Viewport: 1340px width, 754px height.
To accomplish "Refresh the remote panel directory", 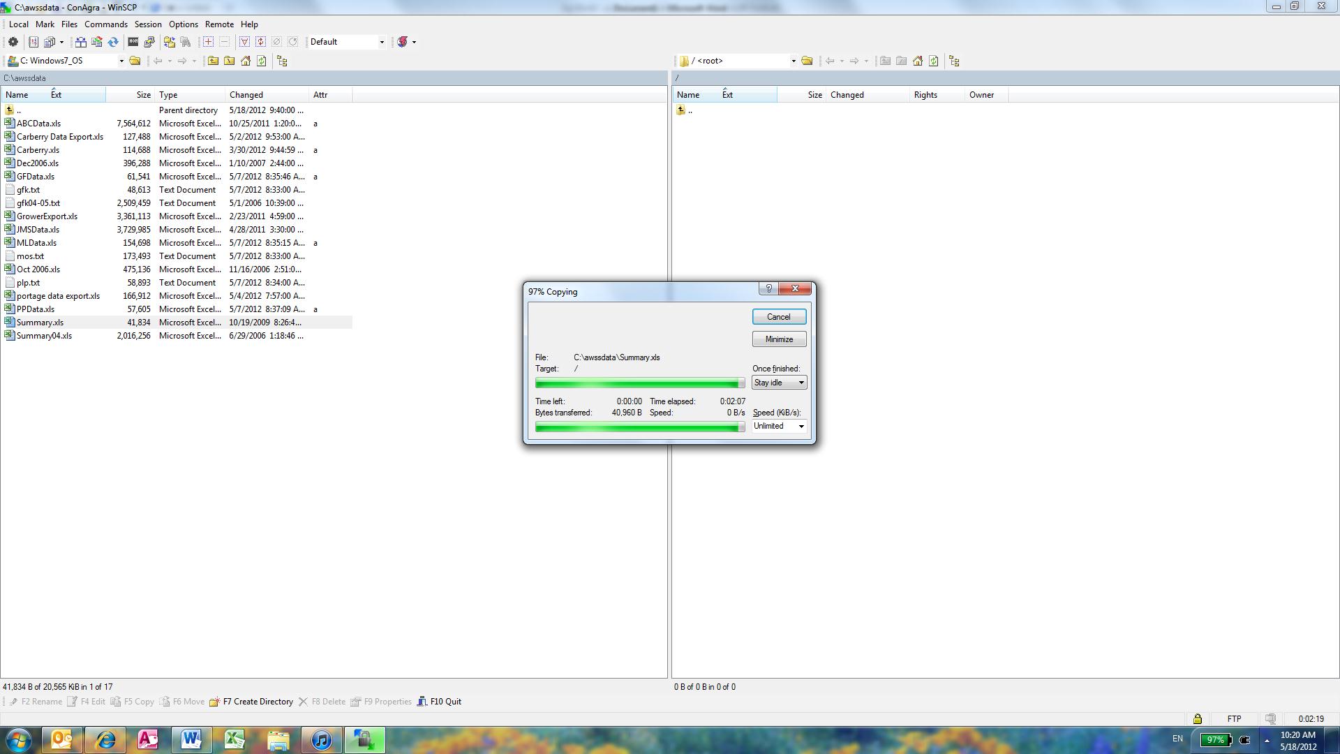I will point(934,61).
